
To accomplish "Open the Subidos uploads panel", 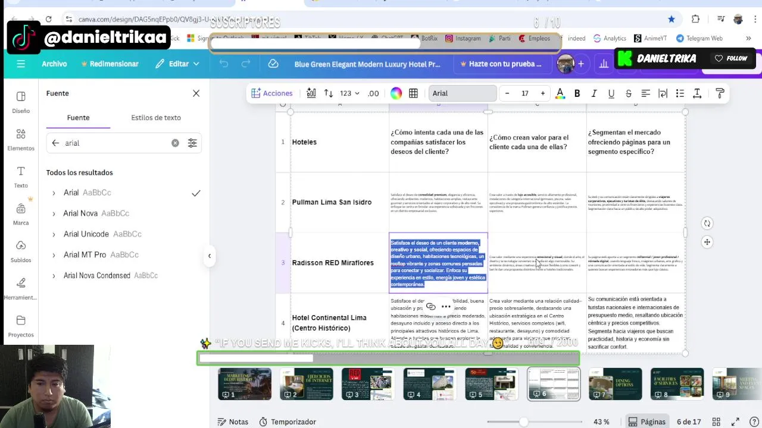I will coord(21,252).
